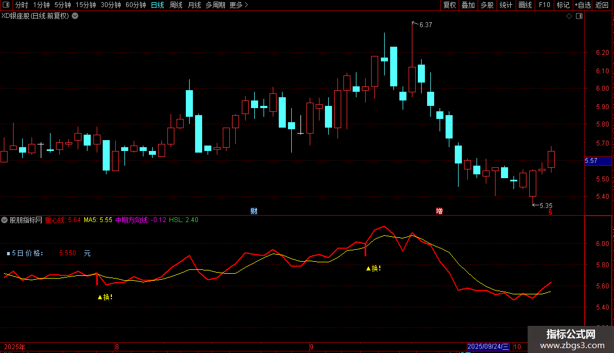The width and height of the screenshot is (614, 353).
Task: Click the 标记 mark button
Action: (563, 5)
